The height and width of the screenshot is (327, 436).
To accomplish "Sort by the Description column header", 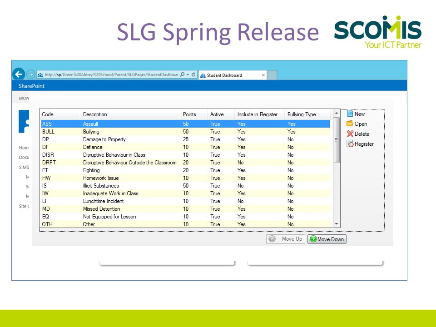I will pos(130,114).
